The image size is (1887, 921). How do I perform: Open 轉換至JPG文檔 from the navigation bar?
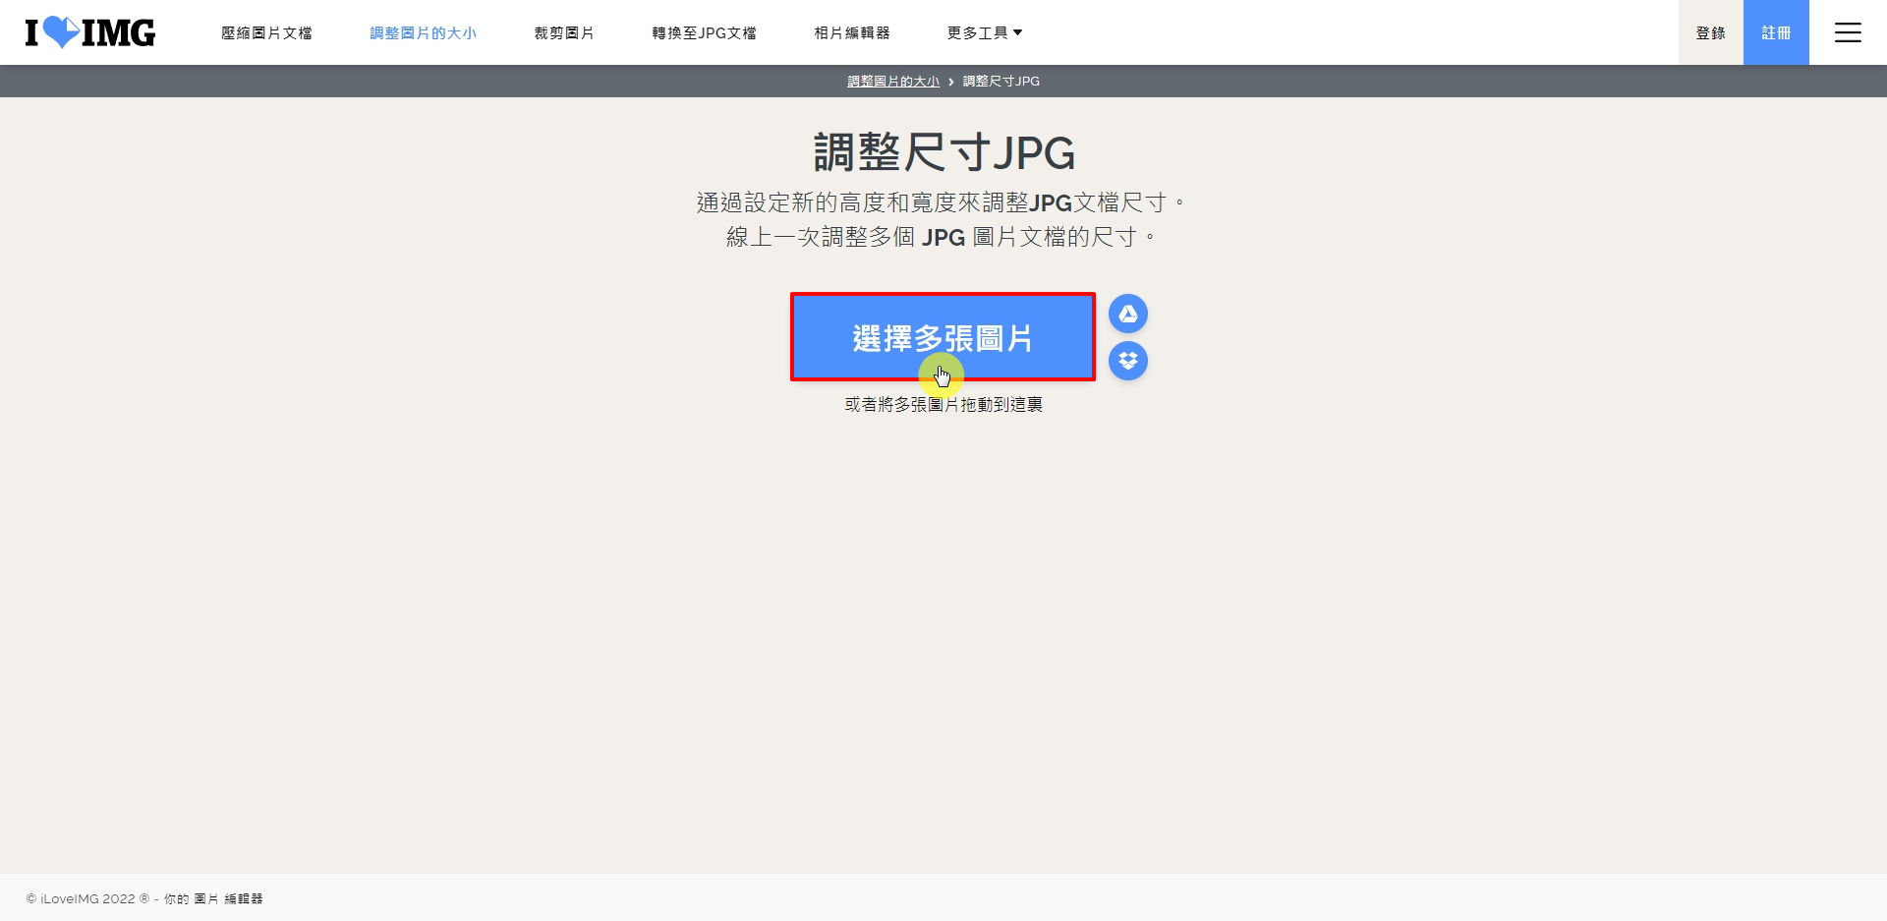tap(704, 32)
